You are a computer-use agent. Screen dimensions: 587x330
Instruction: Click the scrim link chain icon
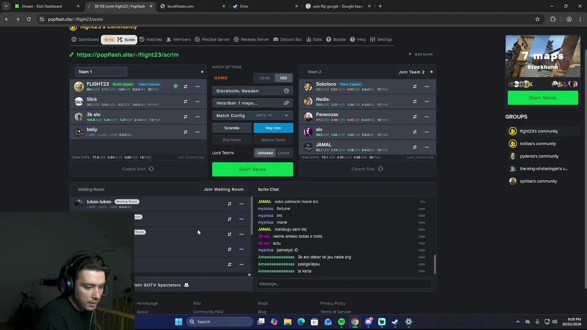(72, 55)
